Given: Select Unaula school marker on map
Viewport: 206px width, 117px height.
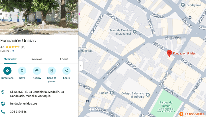Looking at the screenshot, I should [112, 93].
